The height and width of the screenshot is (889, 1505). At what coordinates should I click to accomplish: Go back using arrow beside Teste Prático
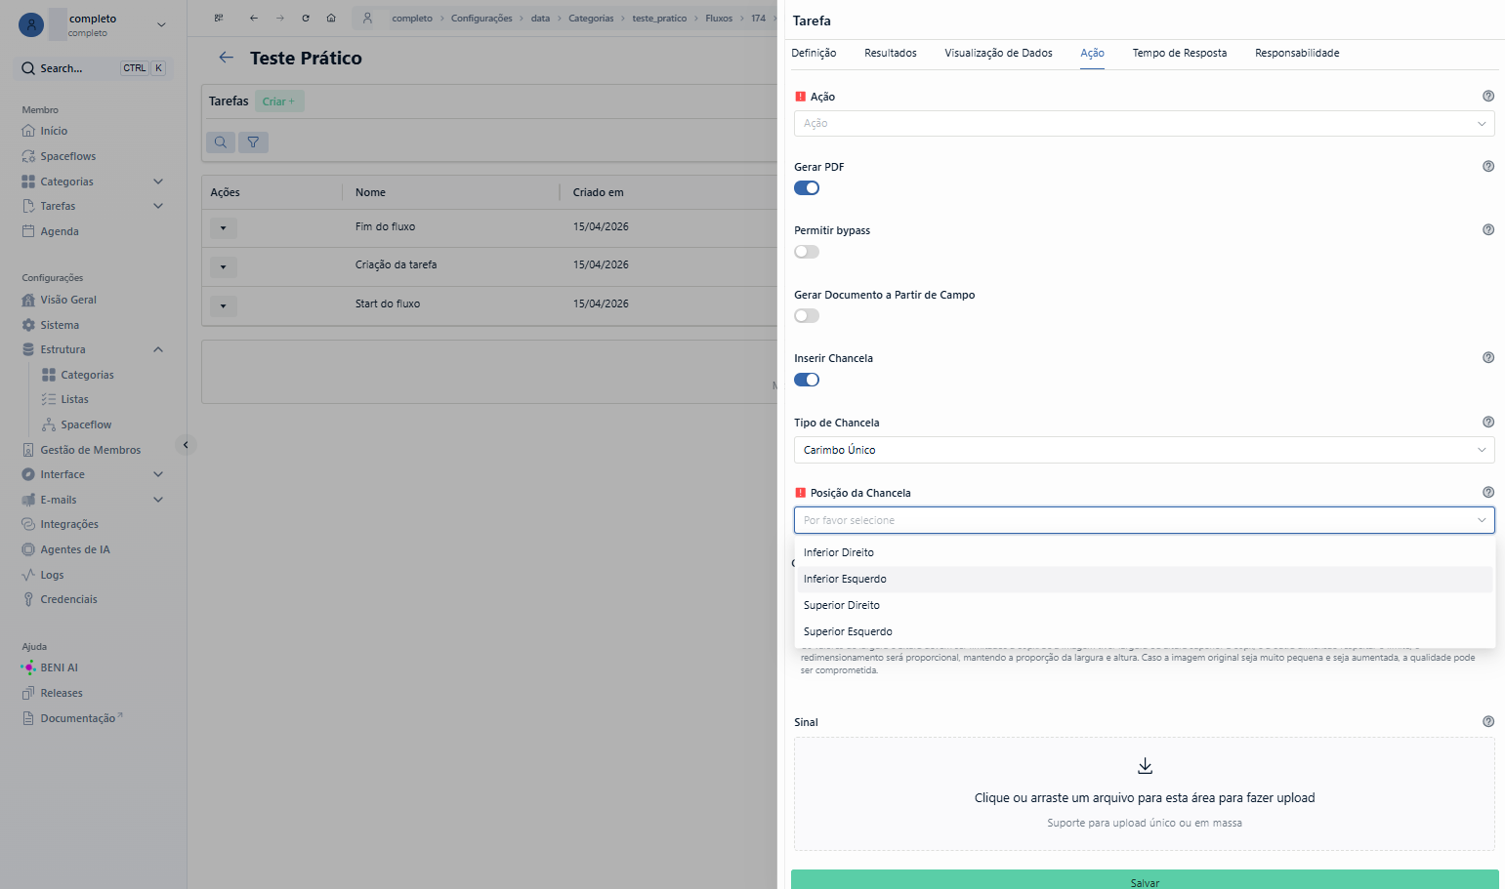click(x=226, y=58)
